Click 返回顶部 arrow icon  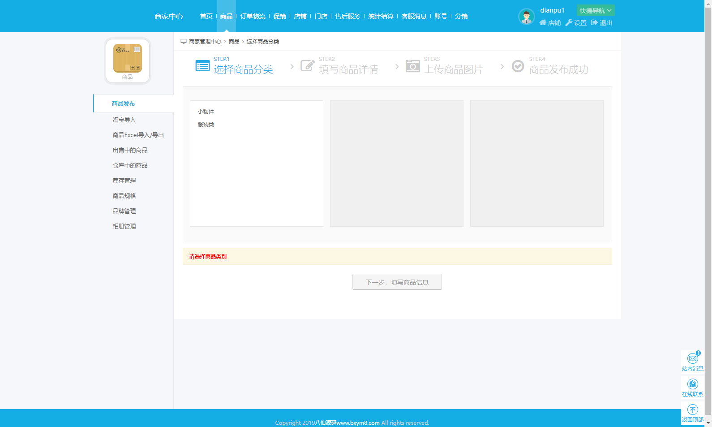click(x=693, y=410)
